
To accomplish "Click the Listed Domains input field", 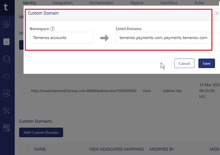I will click(163, 38).
